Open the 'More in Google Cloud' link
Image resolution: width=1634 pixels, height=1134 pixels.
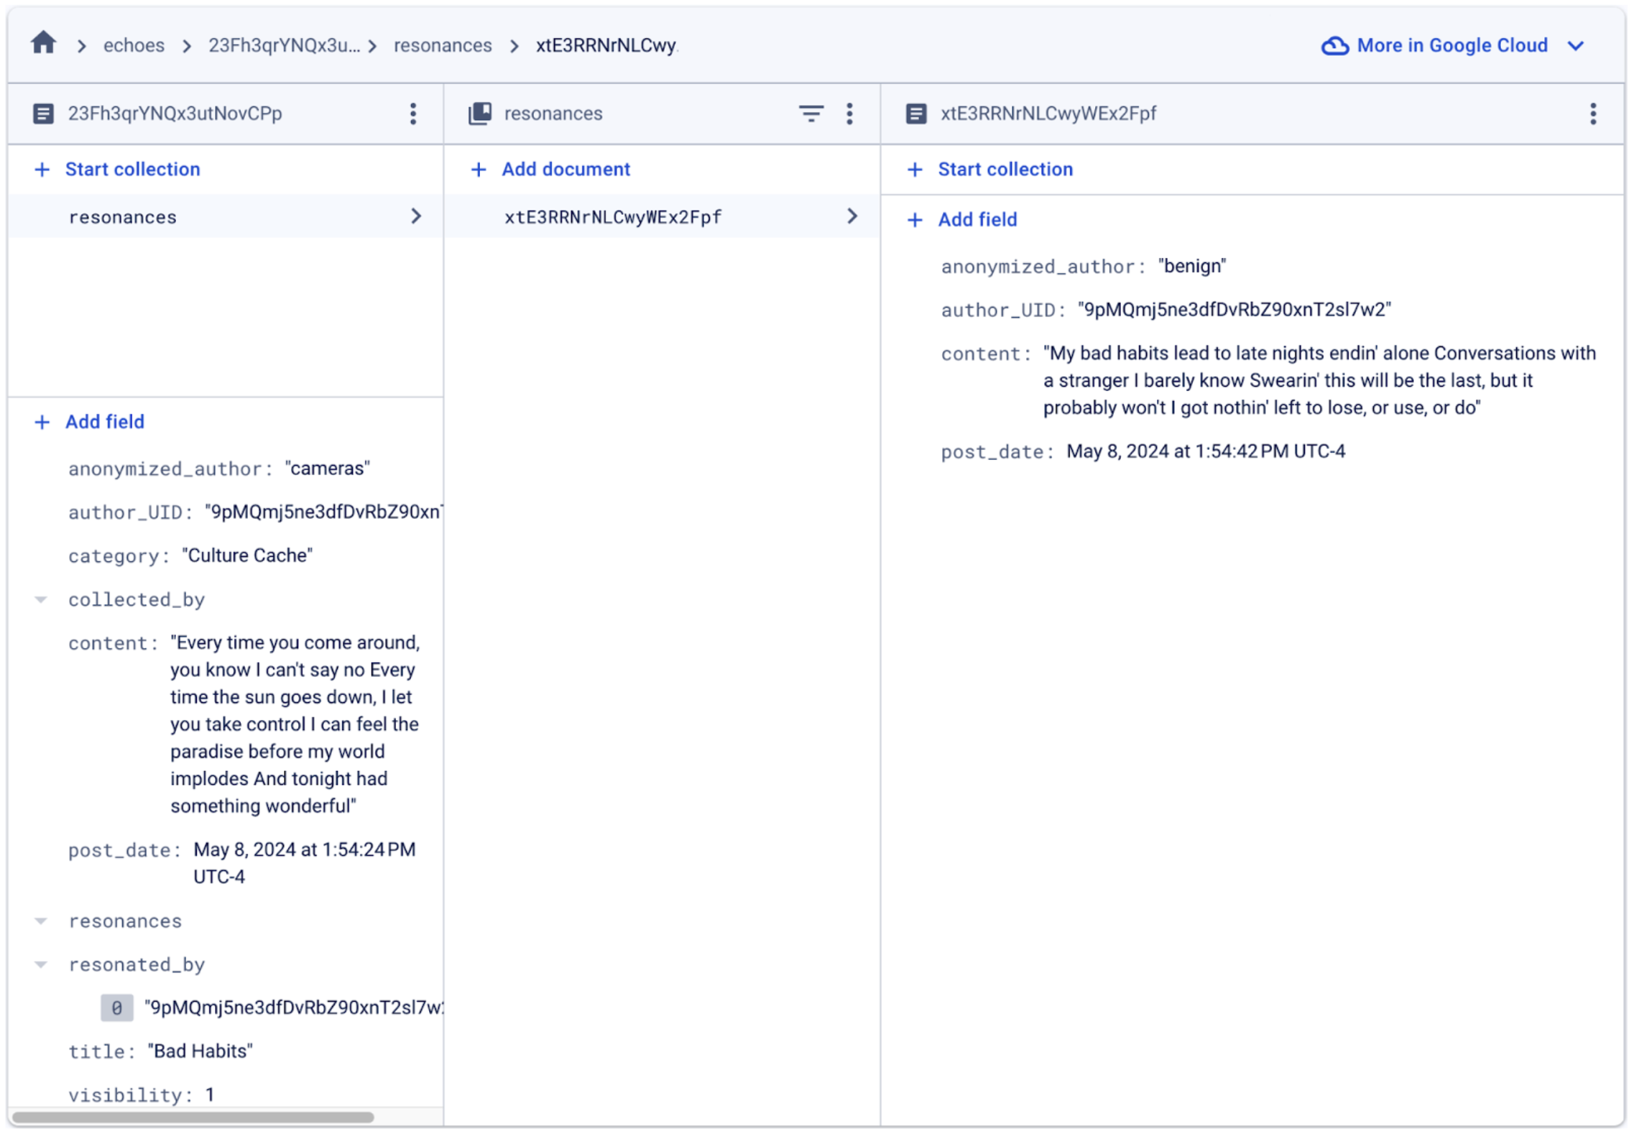click(x=1451, y=45)
